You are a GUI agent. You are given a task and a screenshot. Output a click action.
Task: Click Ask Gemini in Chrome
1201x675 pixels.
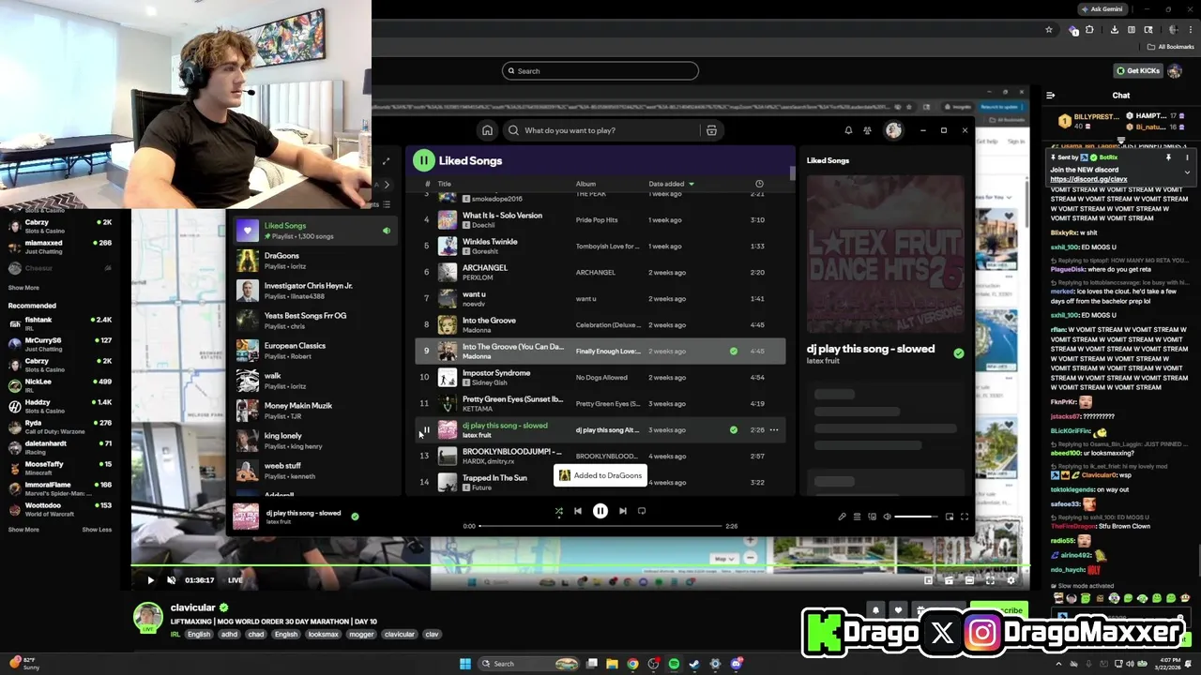tap(1104, 8)
